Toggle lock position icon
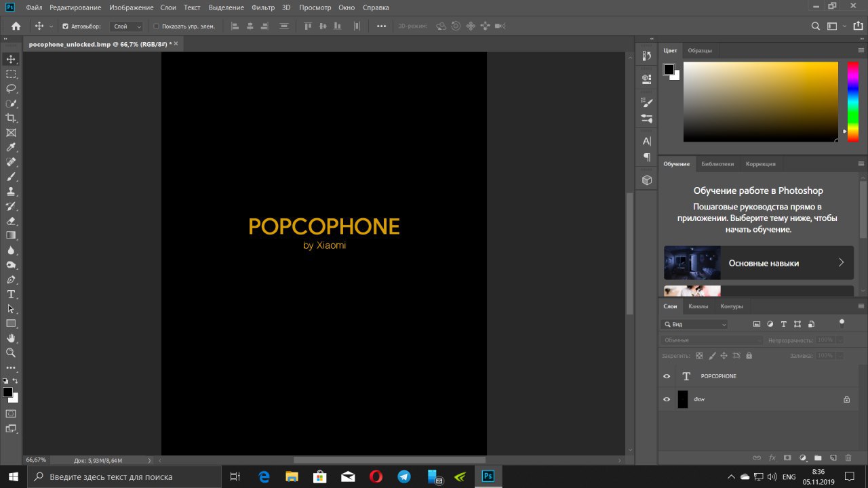Screen dimensions: 868x488 [x=724, y=356]
